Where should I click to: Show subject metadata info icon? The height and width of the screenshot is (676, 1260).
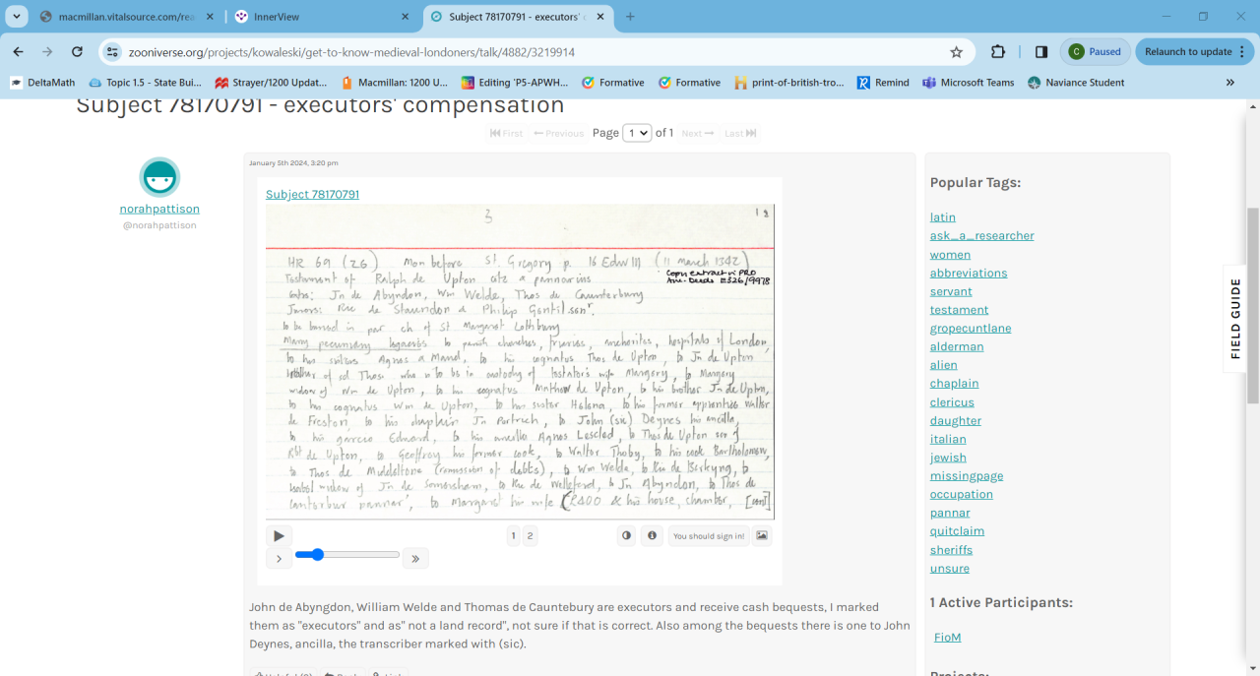click(x=652, y=535)
